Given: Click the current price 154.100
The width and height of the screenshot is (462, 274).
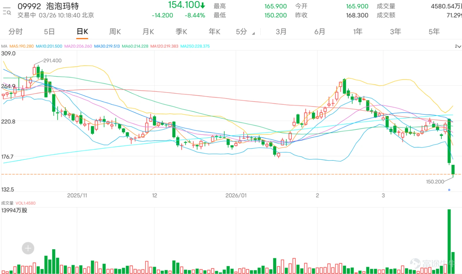Looking at the screenshot, I should tap(184, 5).
